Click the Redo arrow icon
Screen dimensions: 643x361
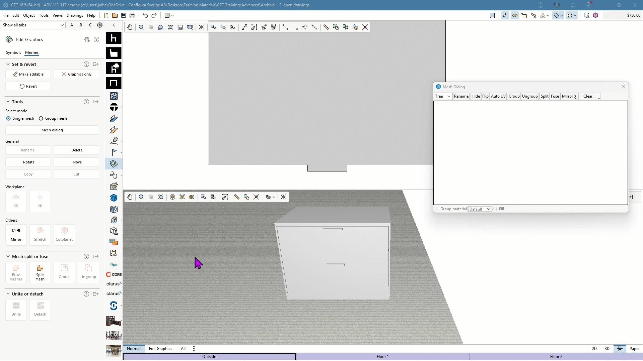(x=154, y=15)
